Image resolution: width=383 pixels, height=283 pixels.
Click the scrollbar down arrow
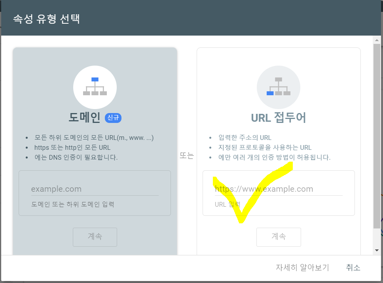[x=377, y=250]
